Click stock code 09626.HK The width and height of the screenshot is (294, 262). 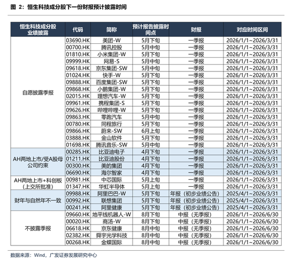[78, 110]
